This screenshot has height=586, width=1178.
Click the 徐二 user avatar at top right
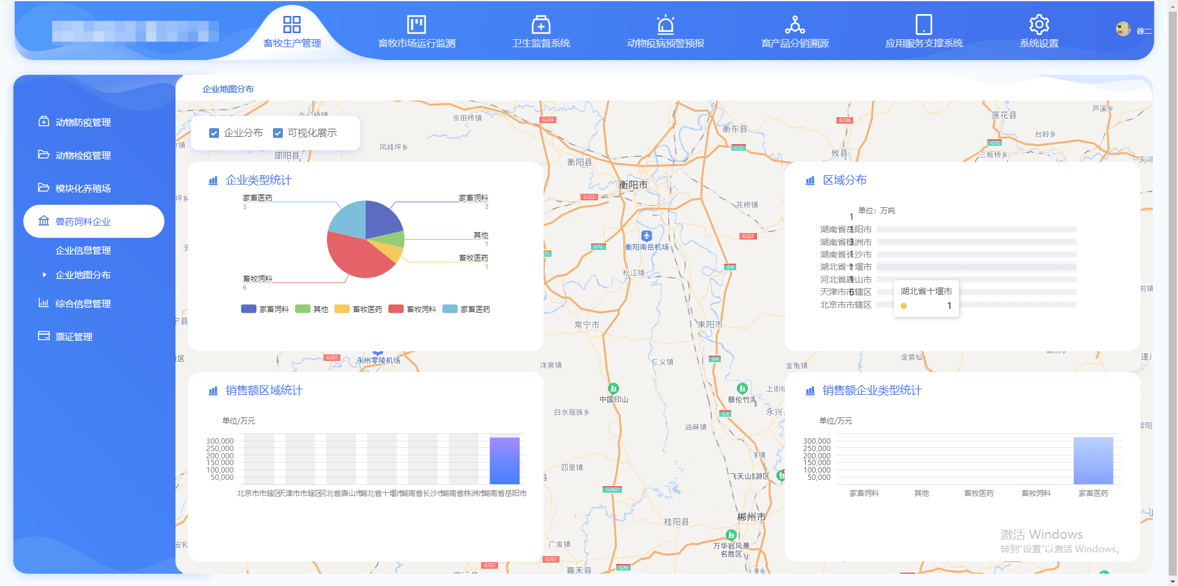click(x=1123, y=29)
